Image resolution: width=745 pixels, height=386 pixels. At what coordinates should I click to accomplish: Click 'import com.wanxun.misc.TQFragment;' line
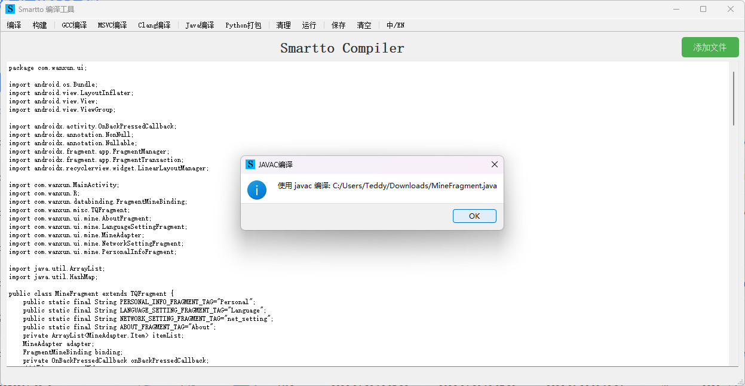pos(69,210)
